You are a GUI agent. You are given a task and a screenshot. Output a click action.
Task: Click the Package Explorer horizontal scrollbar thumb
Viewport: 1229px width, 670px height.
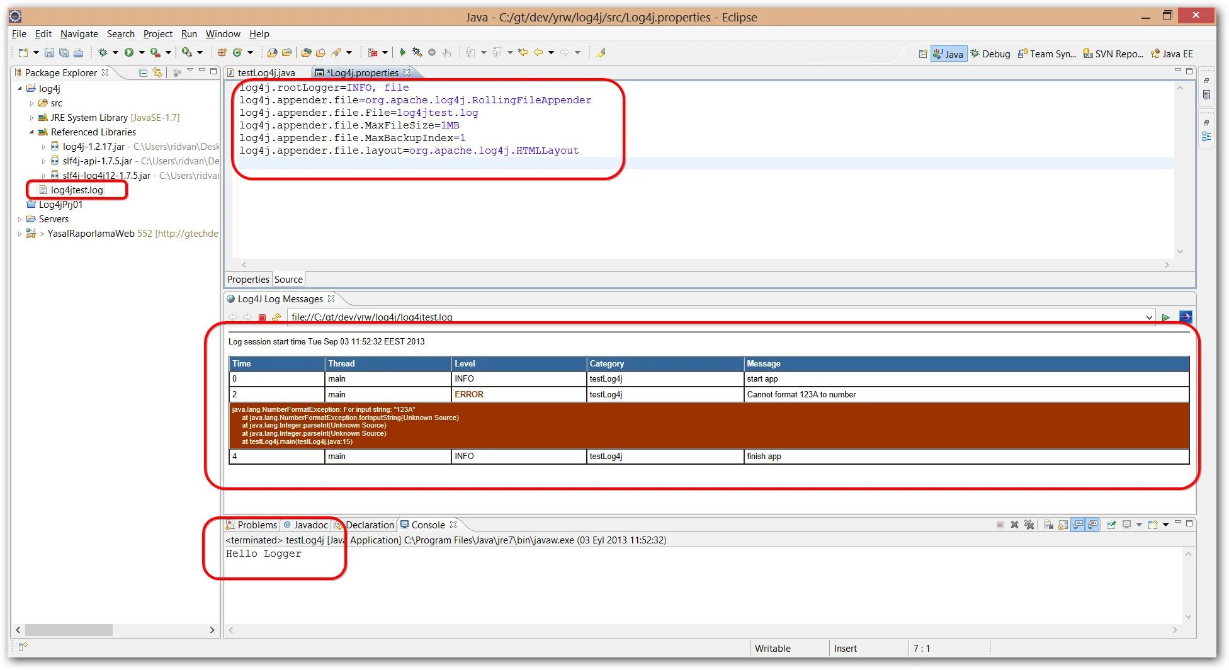pos(69,630)
